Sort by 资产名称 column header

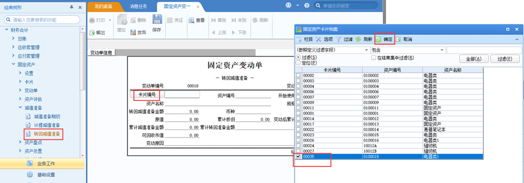(453, 70)
